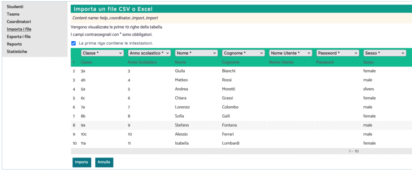The image size is (412, 172).
Task: Open Reports from the sidebar
Action: tap(14, 44)
